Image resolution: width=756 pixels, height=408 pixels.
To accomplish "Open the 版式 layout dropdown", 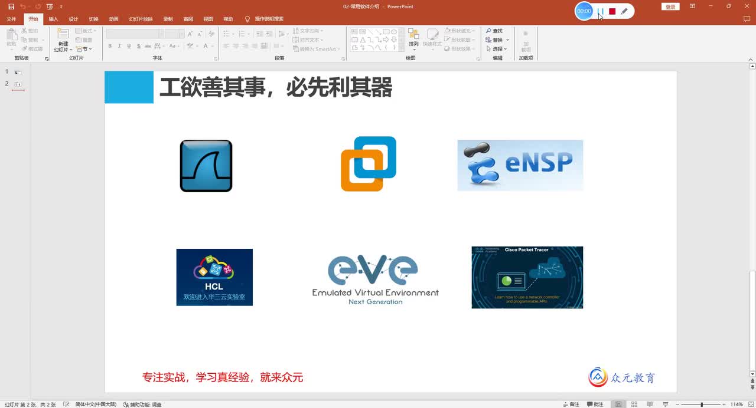I will 86,31.
